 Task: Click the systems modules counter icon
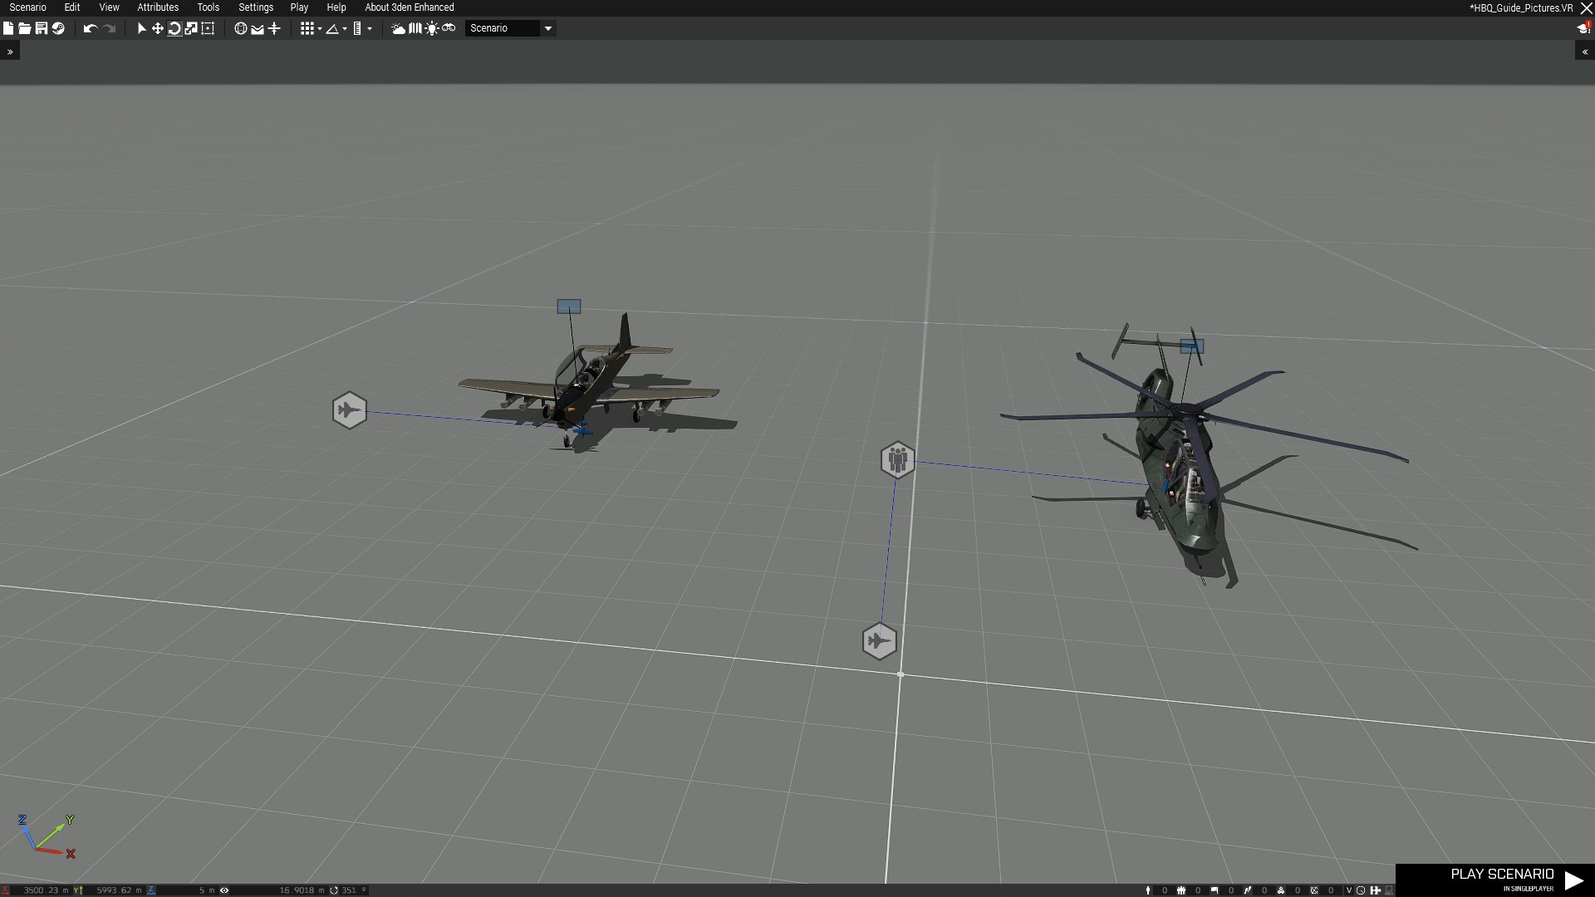click(1281, 890)
